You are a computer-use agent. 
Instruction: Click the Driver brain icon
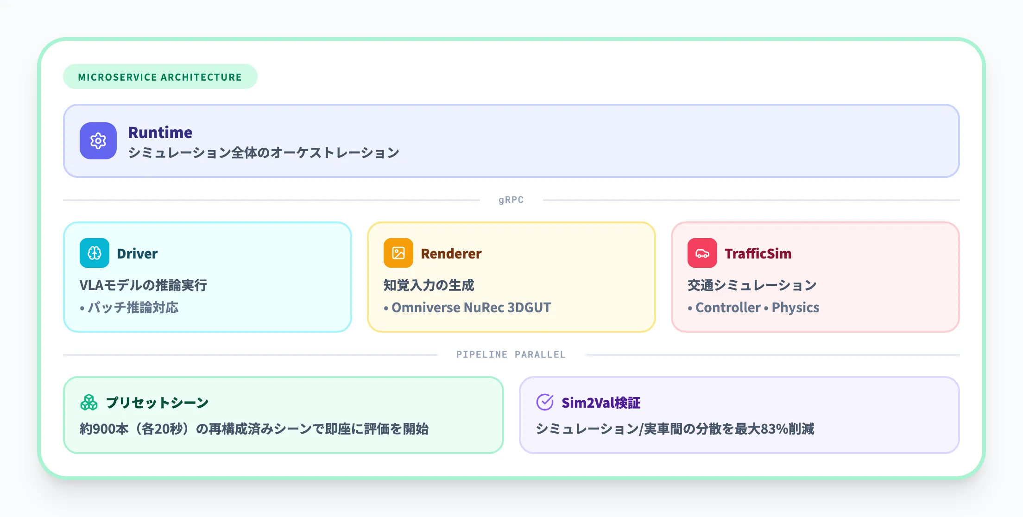95,253
